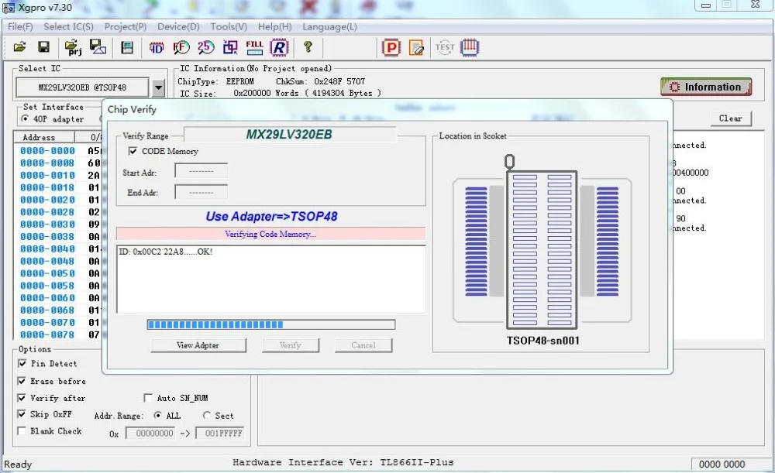The image size is (775, 473).
Task: Click the 'ID: 0x00C2 22A8......OK!' log line
Action: tap(166, 252)
